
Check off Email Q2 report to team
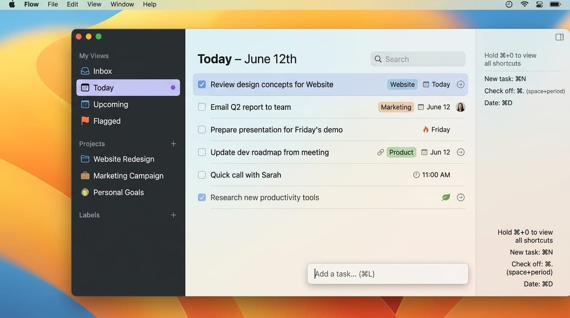coord(202,107)
